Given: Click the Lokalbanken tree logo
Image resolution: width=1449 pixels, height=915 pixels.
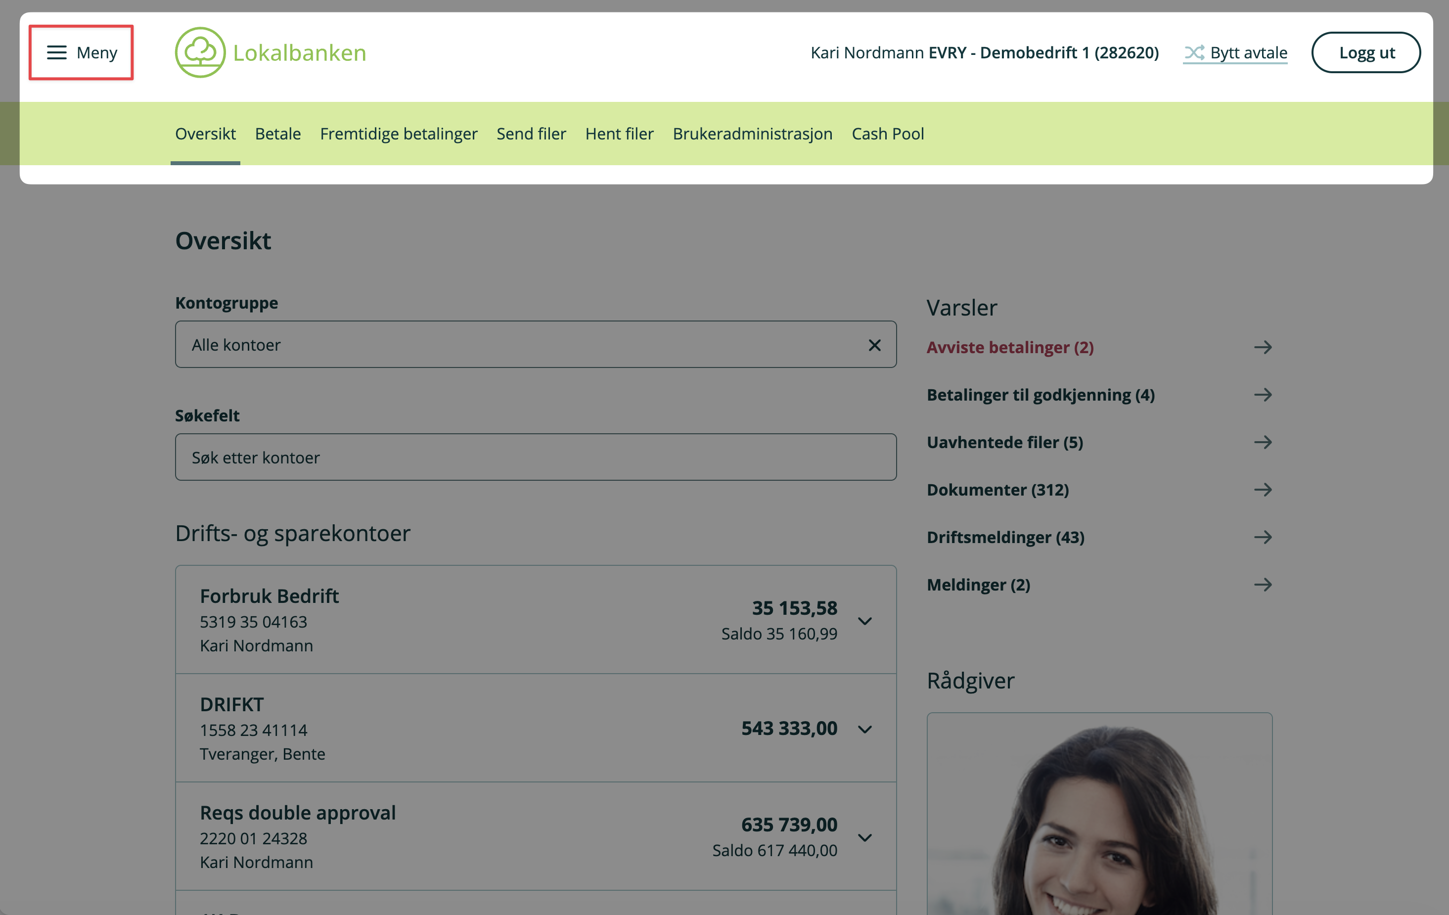Looking at the screenshot, I should tap(200, 52).
